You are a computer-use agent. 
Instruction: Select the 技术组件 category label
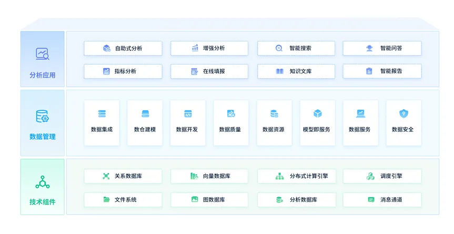coord(43,202)
